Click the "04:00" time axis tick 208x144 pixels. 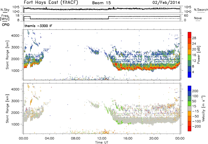tap(50, 139)
